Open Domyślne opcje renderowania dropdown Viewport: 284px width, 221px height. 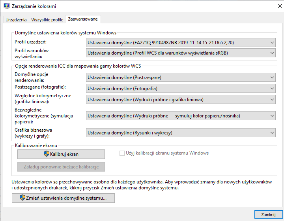click(181, 78)
